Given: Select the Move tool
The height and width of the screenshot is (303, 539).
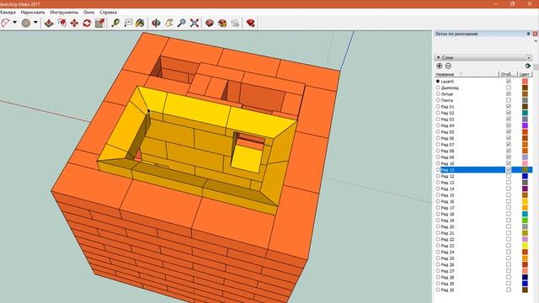Looking at the screenshot, I should tap(74, 23).
